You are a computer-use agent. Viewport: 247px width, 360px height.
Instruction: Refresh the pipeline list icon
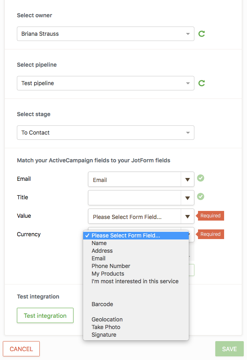click(x=202, y=83)
